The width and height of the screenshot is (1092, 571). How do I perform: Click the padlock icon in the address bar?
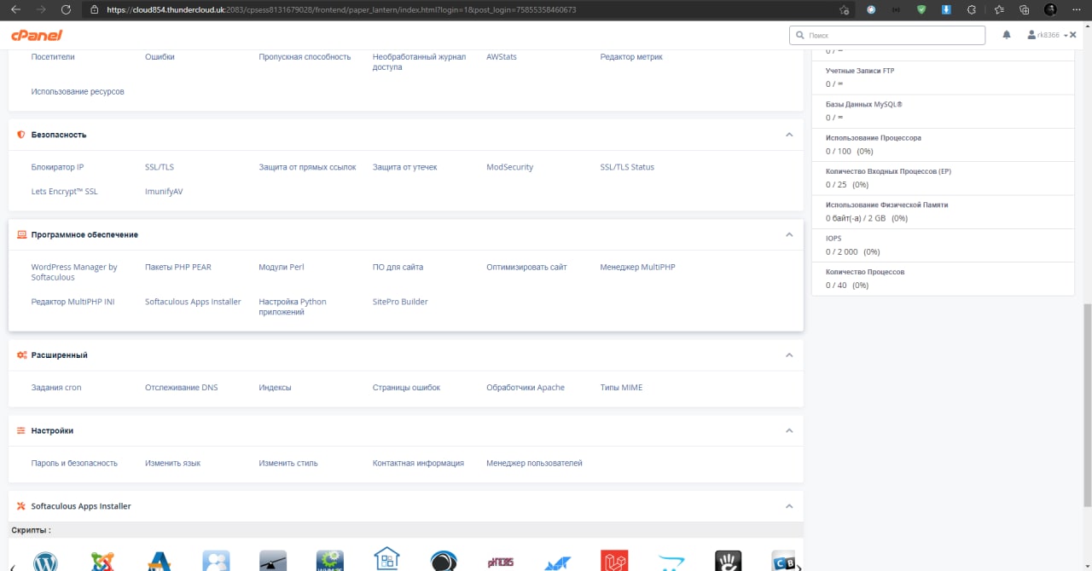[x=96, y=10]
